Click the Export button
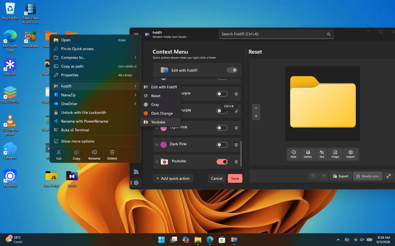The width and height of the screenshot is (395, 246). pos(341,176)
